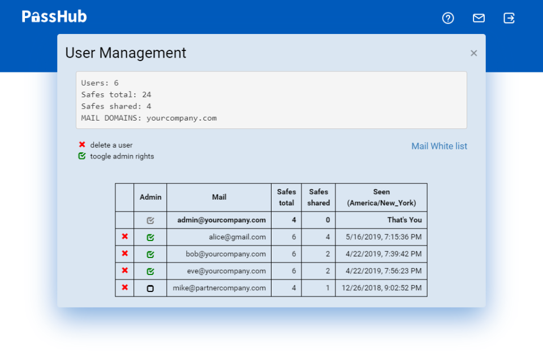Grant admin rights to mike@partnercompany.com
Image resolution: width=543 pixels, height=361 pixels.
[x=150, y=287]
